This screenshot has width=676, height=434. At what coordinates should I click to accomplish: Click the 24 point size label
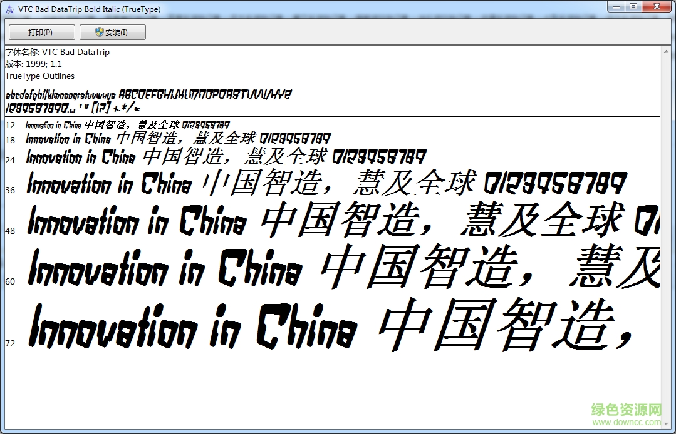tap(10, 160)
